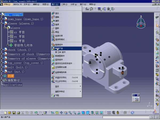
Task: Expand the down_base tree node
Action: click(1, 19)
